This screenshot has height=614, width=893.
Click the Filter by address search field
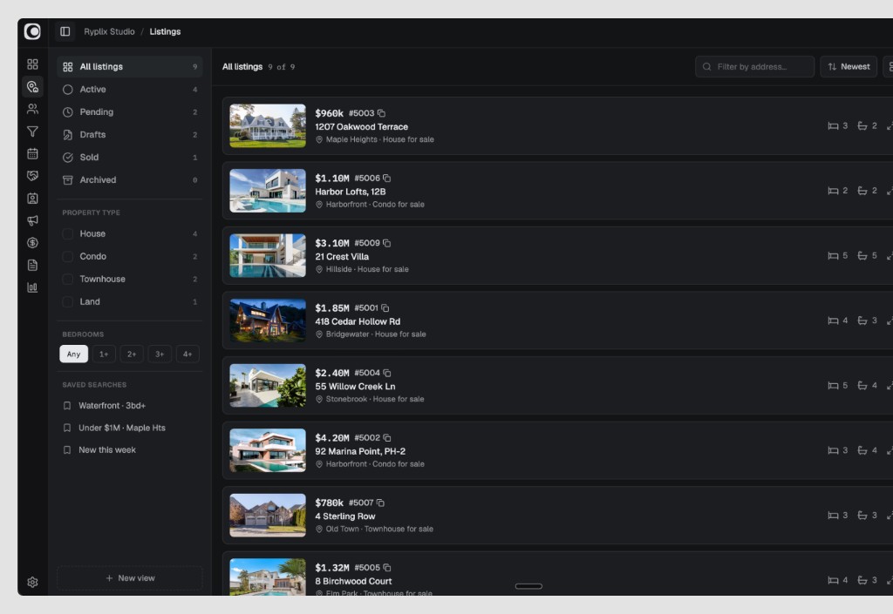pyautogui.click(x=754, y=66)
